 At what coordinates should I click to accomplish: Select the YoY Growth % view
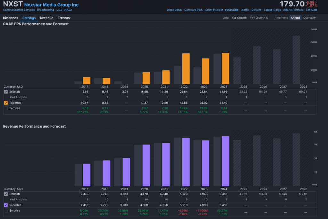pyautogui.click(x=259, y=18)
